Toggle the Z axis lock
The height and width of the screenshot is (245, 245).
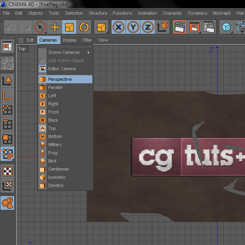[x=148, y=27]
